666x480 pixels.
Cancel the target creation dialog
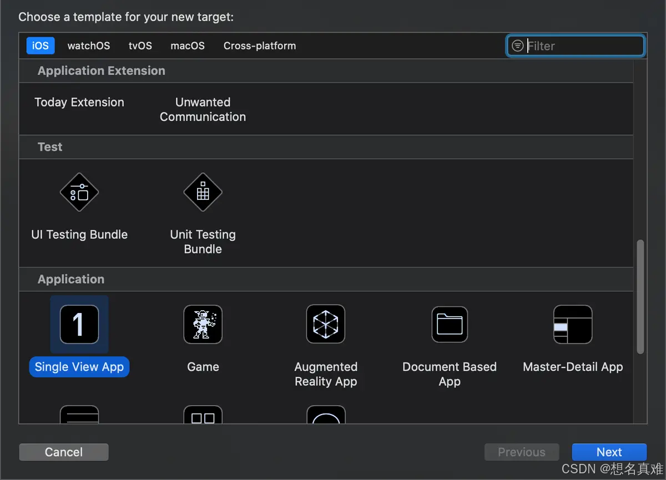point(63,452)
